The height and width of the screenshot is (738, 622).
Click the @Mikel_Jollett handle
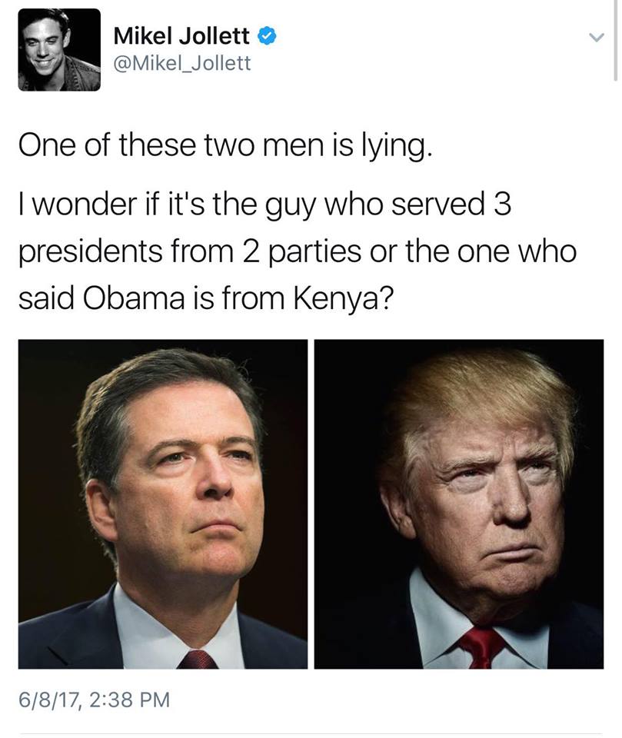[x=182, y=63]
